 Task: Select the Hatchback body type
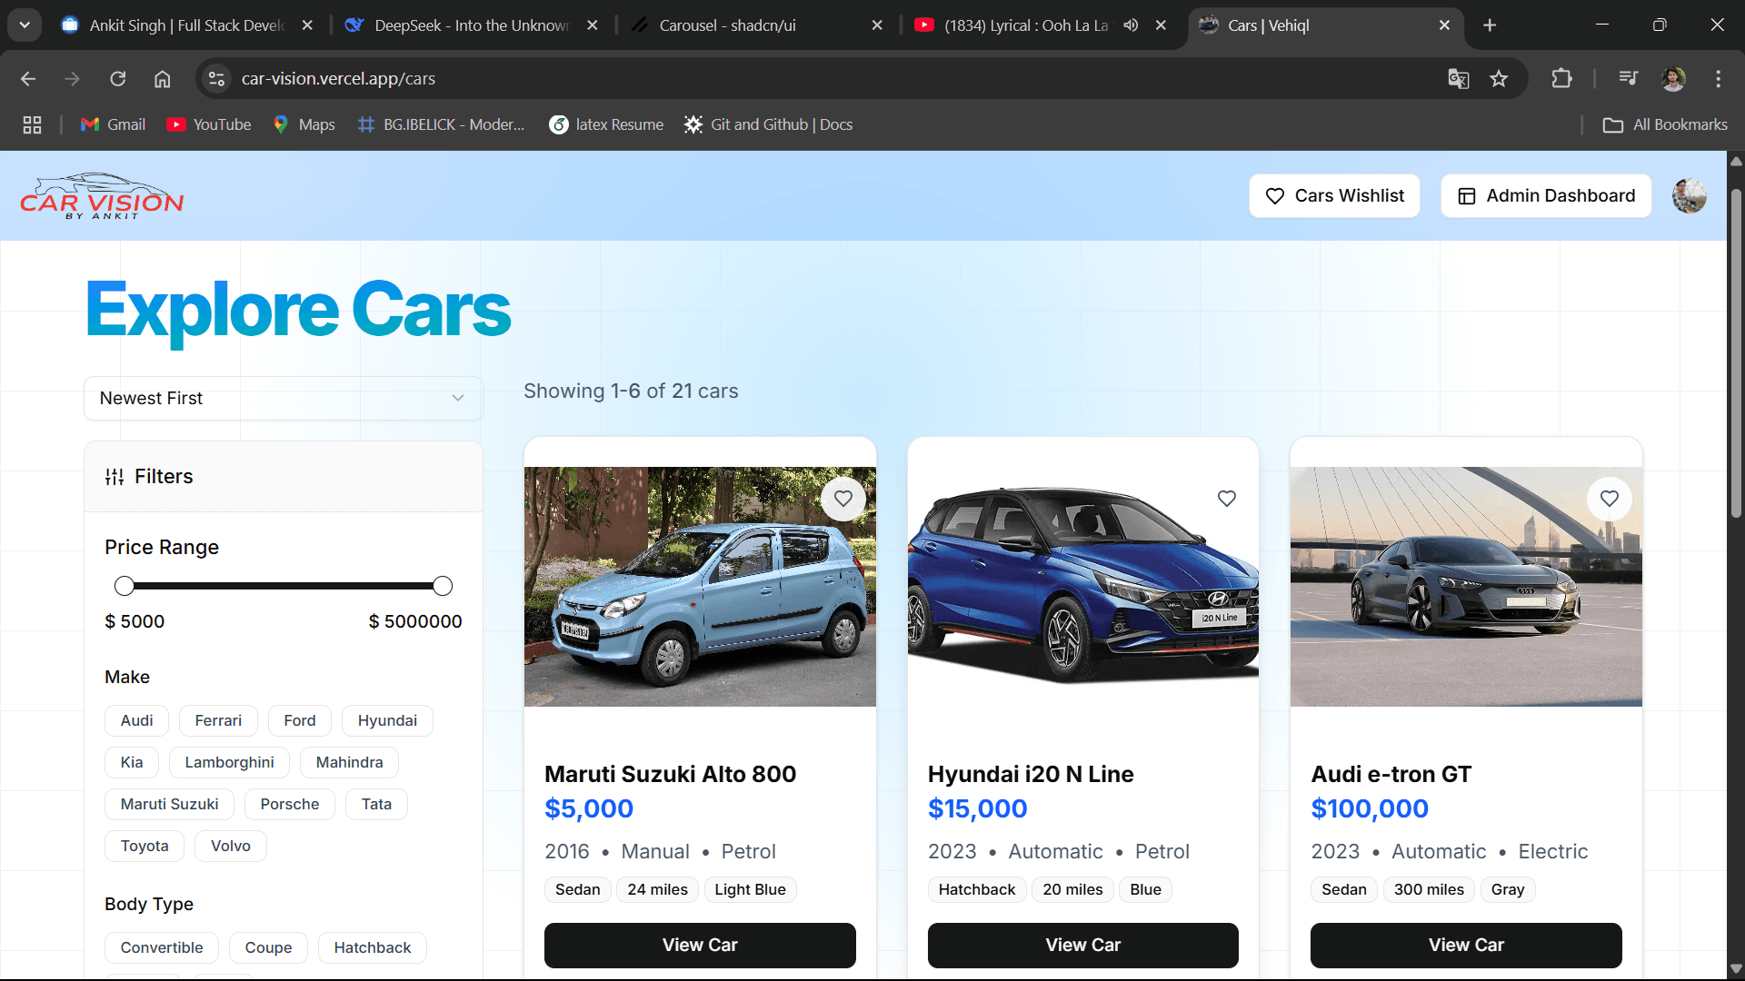[373, 948]
